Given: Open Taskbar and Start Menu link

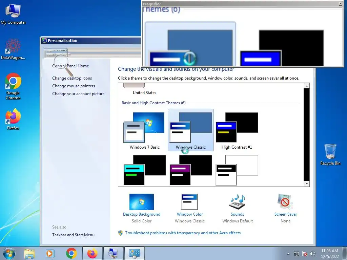Looking at the screenshot, I should (x=73, y=235).
